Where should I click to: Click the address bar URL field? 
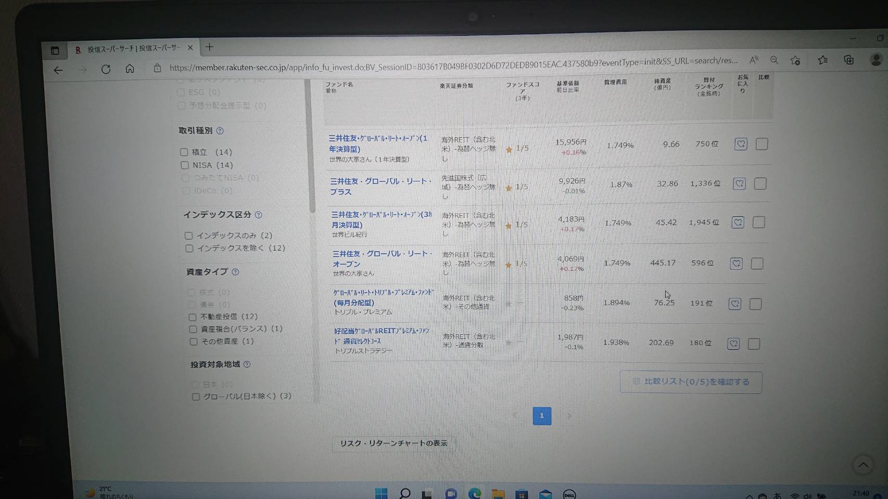click(x=453, y=64)
